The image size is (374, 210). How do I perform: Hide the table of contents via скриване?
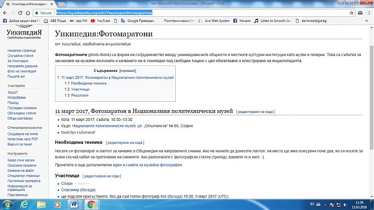pos(116,70)
